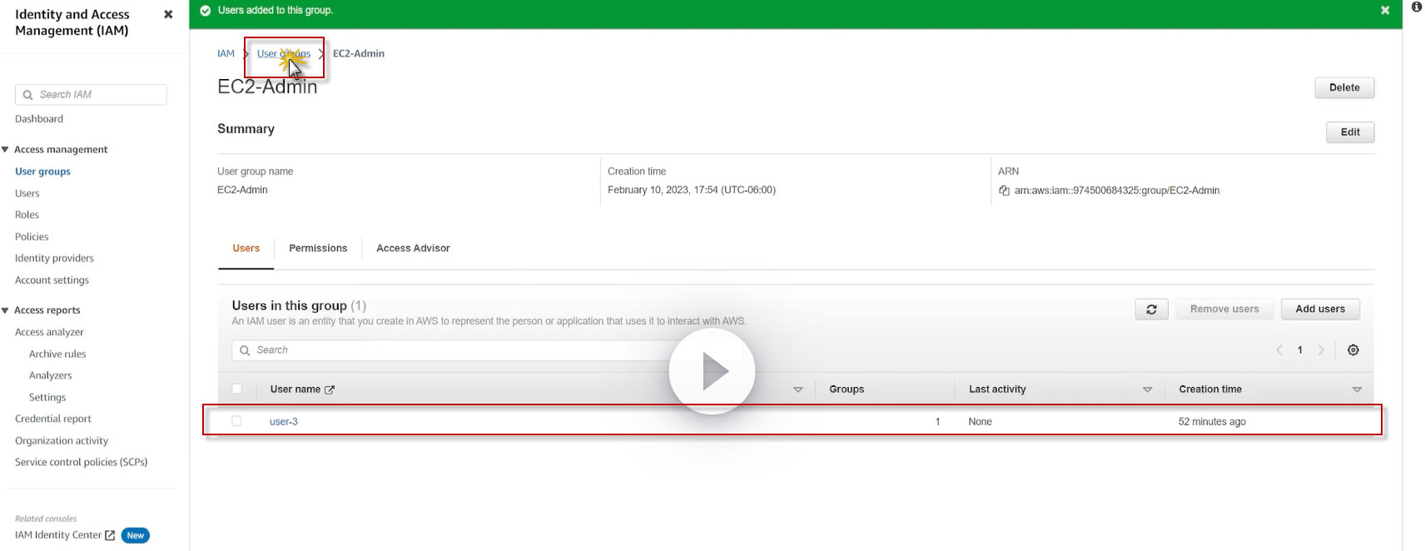Screen dimensions: 1425x551
Task: Collapse the Access management section
Action: point(5,150)
